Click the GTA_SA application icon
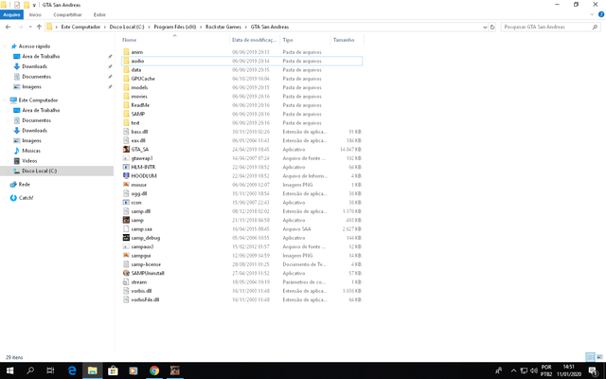Image resolution: width=606 pixels, height=379 pixels. coord(126,150)
